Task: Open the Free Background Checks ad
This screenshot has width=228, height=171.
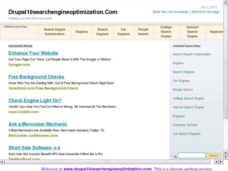Action: coord(36,77)
